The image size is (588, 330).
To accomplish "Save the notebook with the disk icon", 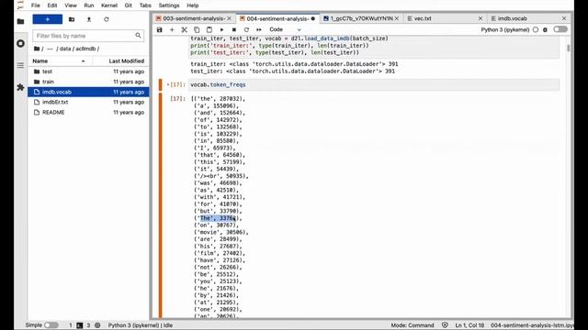I will click(x=159, y=29).
